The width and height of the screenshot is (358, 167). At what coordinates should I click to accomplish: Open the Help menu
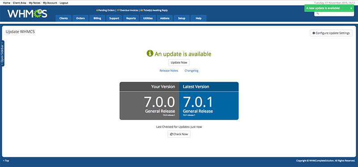[199, 18]
